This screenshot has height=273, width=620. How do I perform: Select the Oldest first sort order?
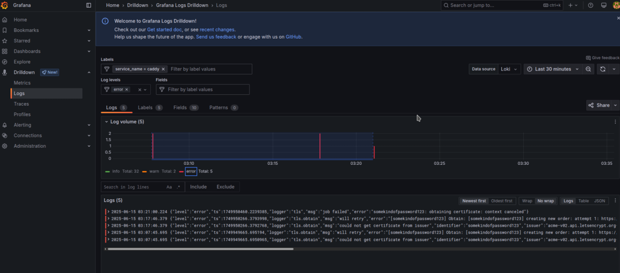point(502,201)
